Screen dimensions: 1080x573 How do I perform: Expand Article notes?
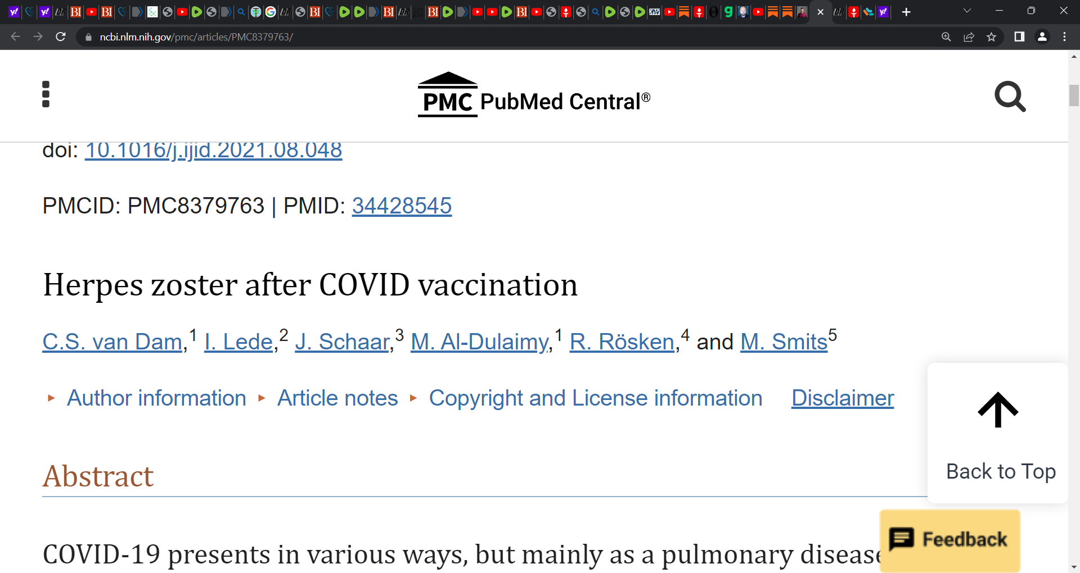pyautogui.click(x=337, y=398)
